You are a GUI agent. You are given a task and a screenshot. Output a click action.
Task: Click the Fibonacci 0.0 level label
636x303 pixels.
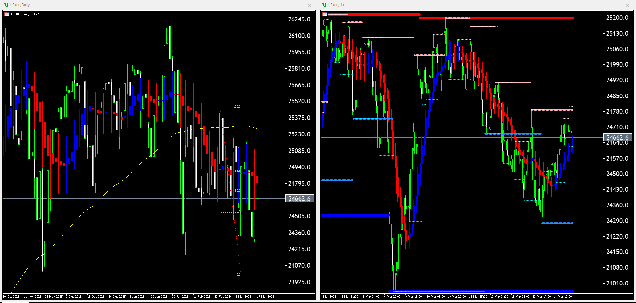click(x=238, y=275)
